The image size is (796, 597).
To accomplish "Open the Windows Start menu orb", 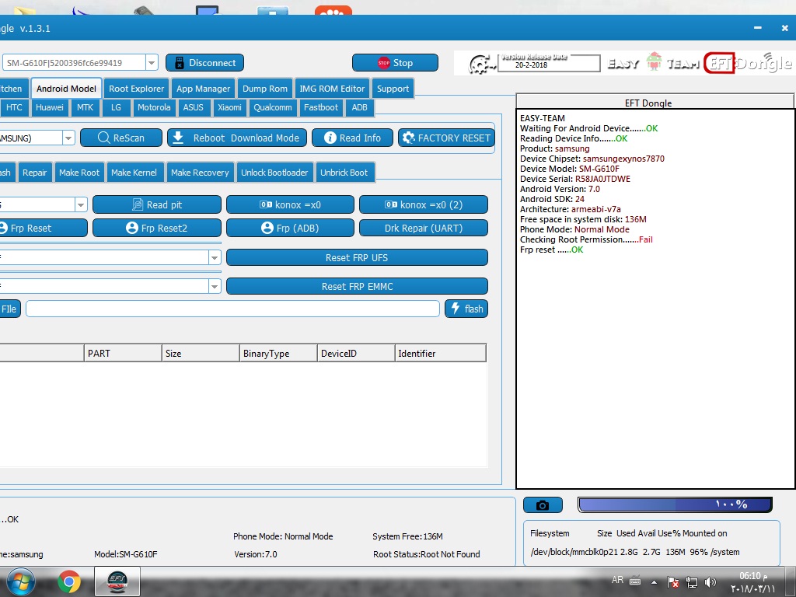I will [x=20, y=581].
